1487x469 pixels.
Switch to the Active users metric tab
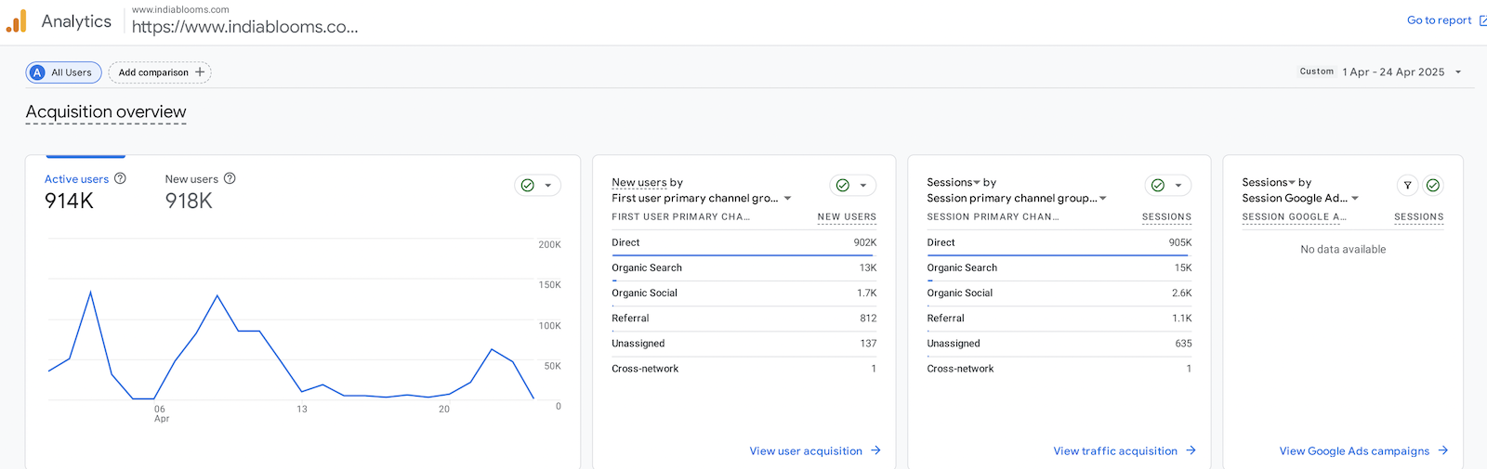(76, 179)
